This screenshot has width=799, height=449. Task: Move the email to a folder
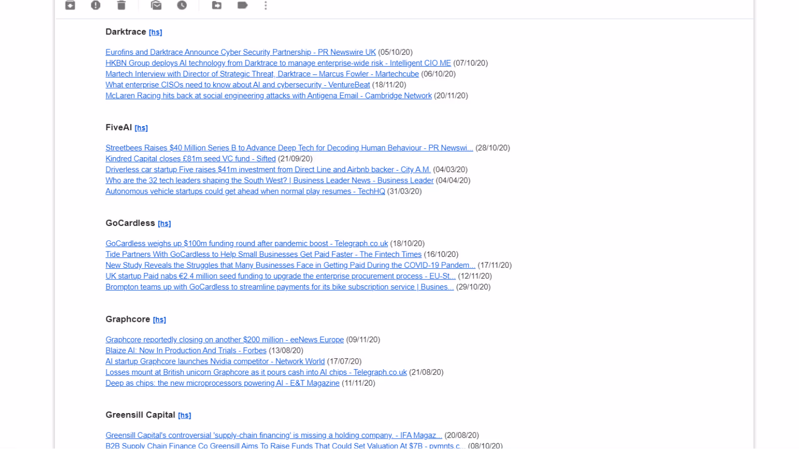point(216,5)
